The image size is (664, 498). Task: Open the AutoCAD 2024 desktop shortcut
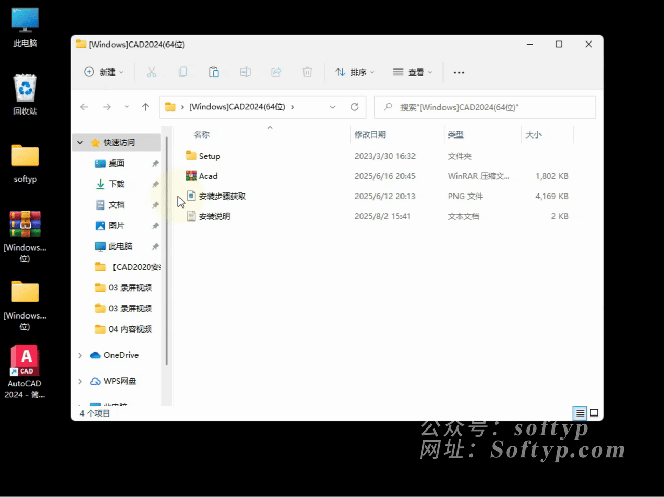(24, 361)
